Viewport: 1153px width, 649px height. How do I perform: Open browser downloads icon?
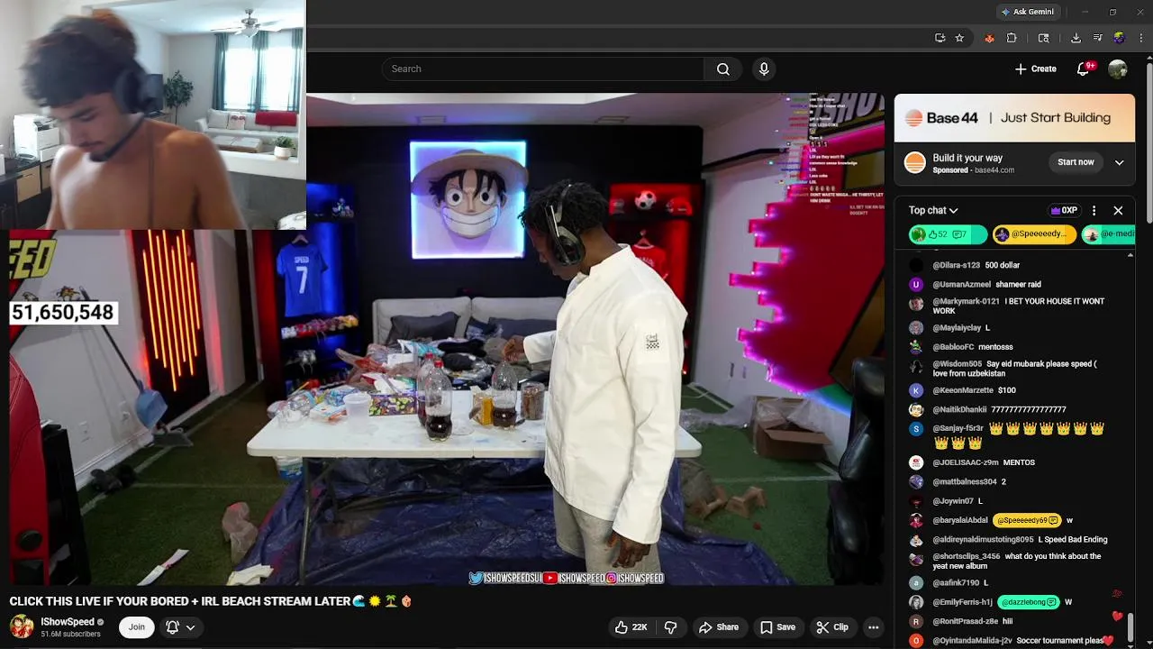(1076, 38)
